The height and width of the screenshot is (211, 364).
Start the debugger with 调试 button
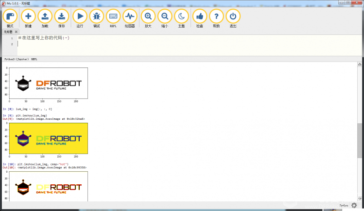pos(97,18)
